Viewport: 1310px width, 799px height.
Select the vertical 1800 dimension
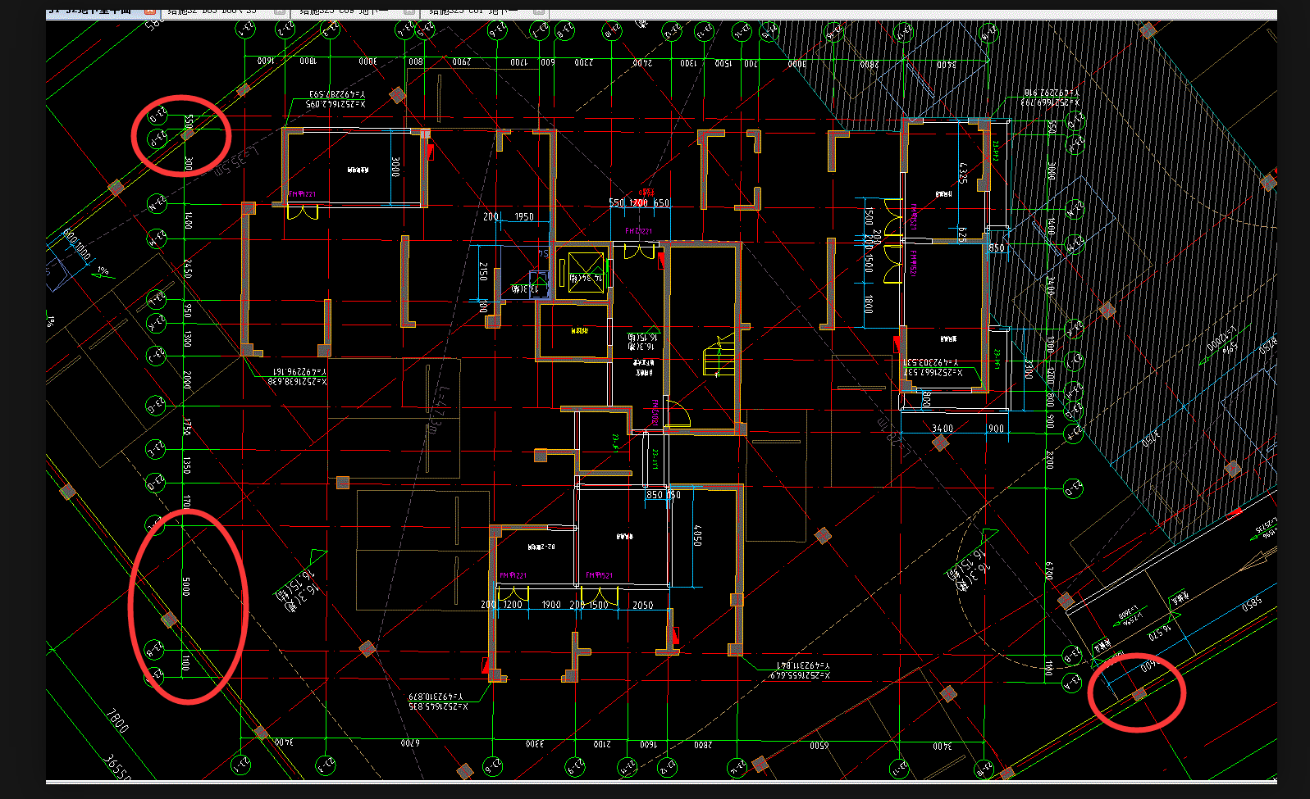tap(869, 304)
